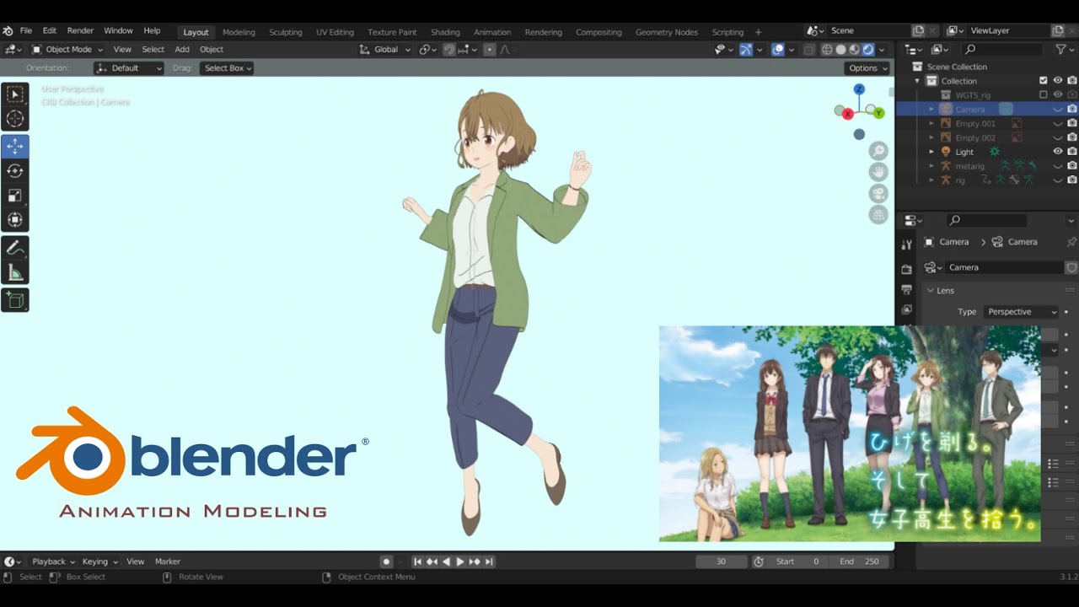Select wireframe viewport shading

point(827,50)
